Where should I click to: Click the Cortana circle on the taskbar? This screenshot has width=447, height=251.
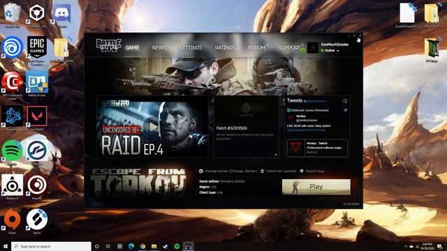96,246
